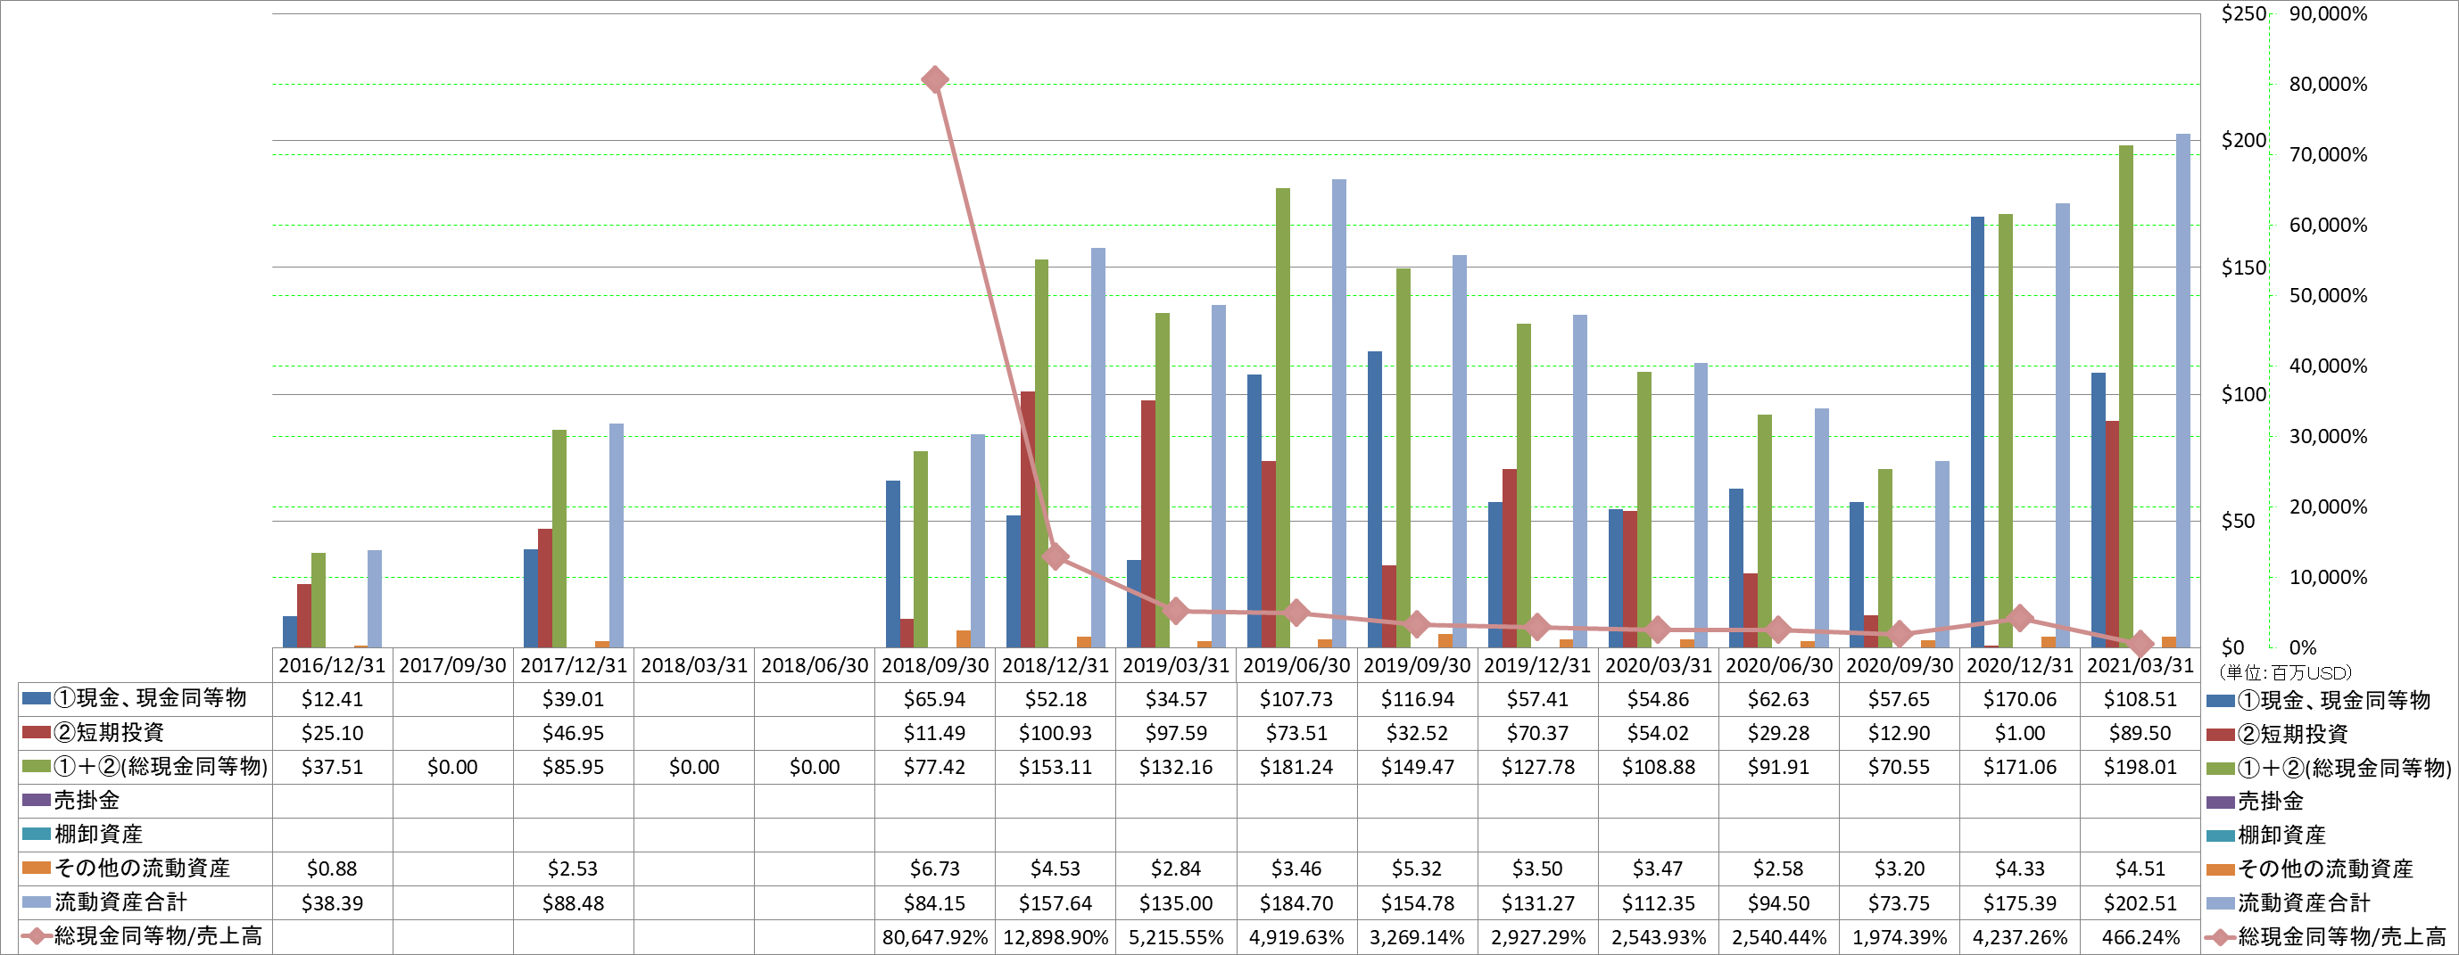Click the $250 primary axis label
The height and width of the screenshot is (955, 2459).
[2243, 13]
